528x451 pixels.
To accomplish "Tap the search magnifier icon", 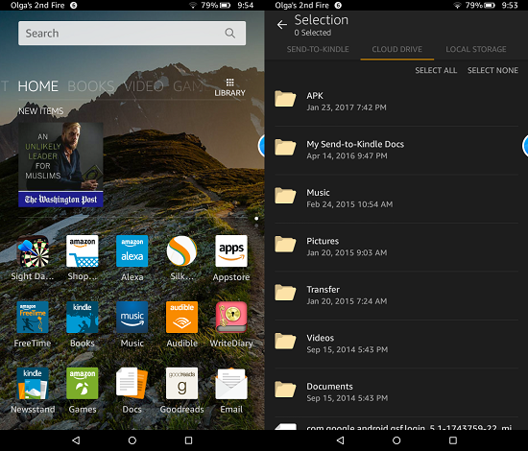I will (230, 33).
